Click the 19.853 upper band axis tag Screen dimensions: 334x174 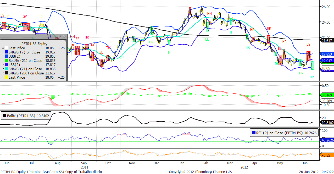click(x=327, y=54)
